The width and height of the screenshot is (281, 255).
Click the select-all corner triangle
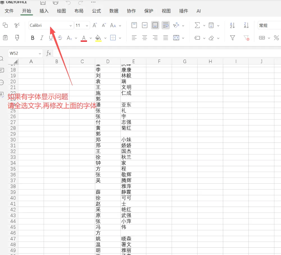(16, 62)
